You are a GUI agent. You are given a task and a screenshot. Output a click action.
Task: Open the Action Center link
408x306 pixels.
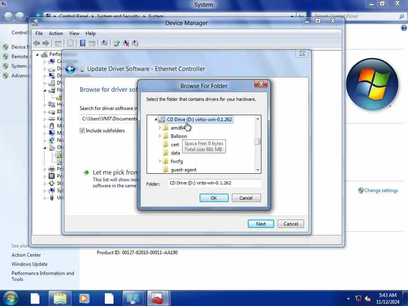tap(26, 255)
